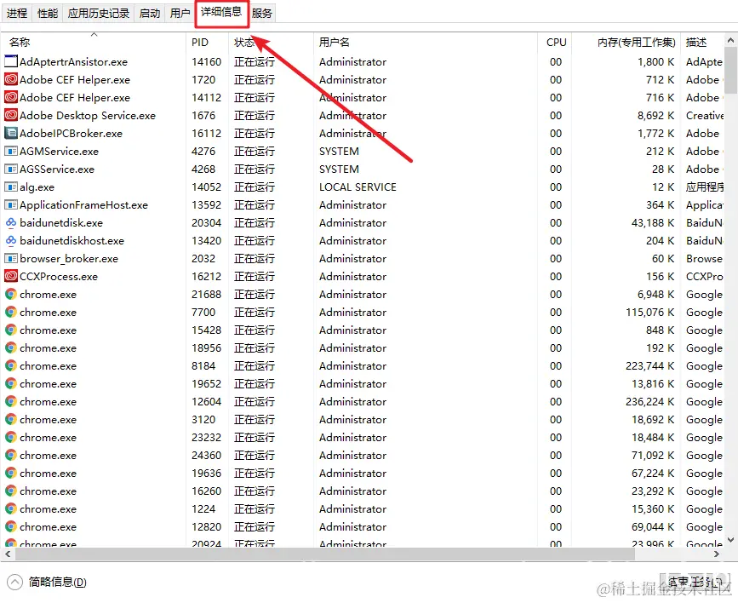Click the vertical scrollbar down arrow
The height and width of the screenshot is (603, 738).
(x=730, y=540)
